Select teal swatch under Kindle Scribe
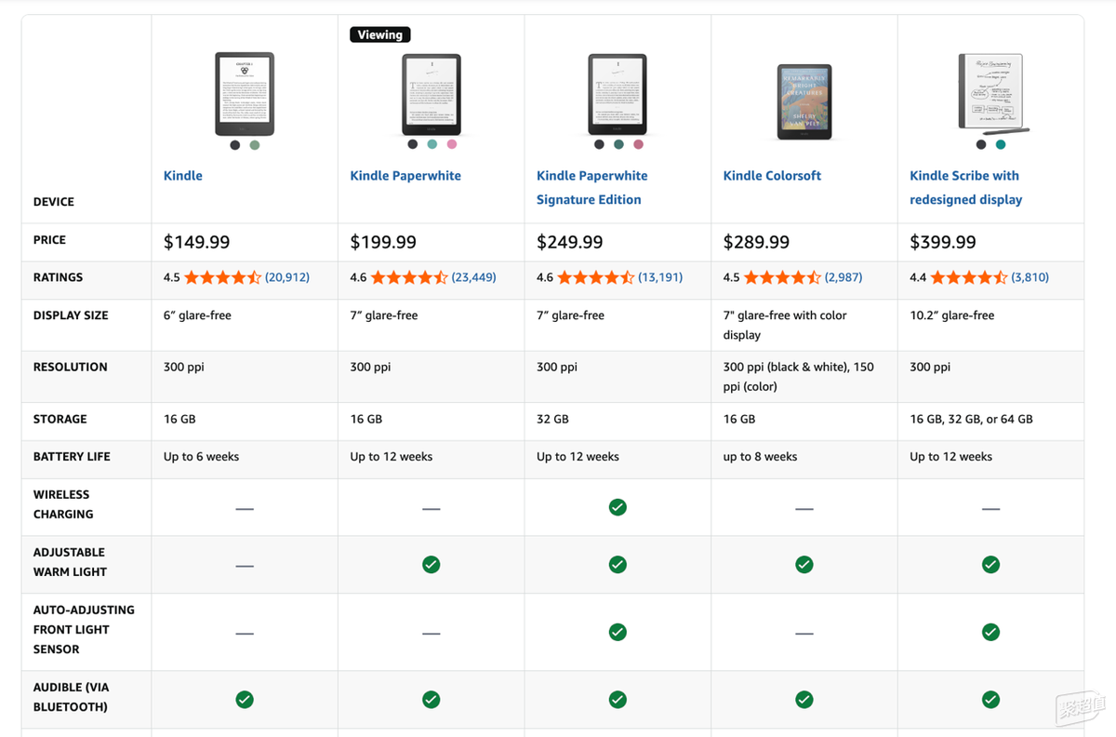 pos(1001,144)
